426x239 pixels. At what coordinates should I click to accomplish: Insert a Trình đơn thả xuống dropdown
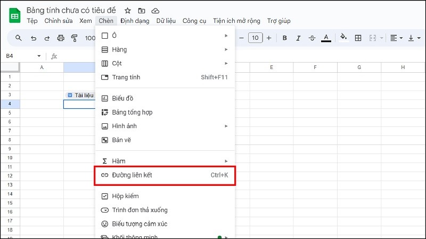click(165, 210)
